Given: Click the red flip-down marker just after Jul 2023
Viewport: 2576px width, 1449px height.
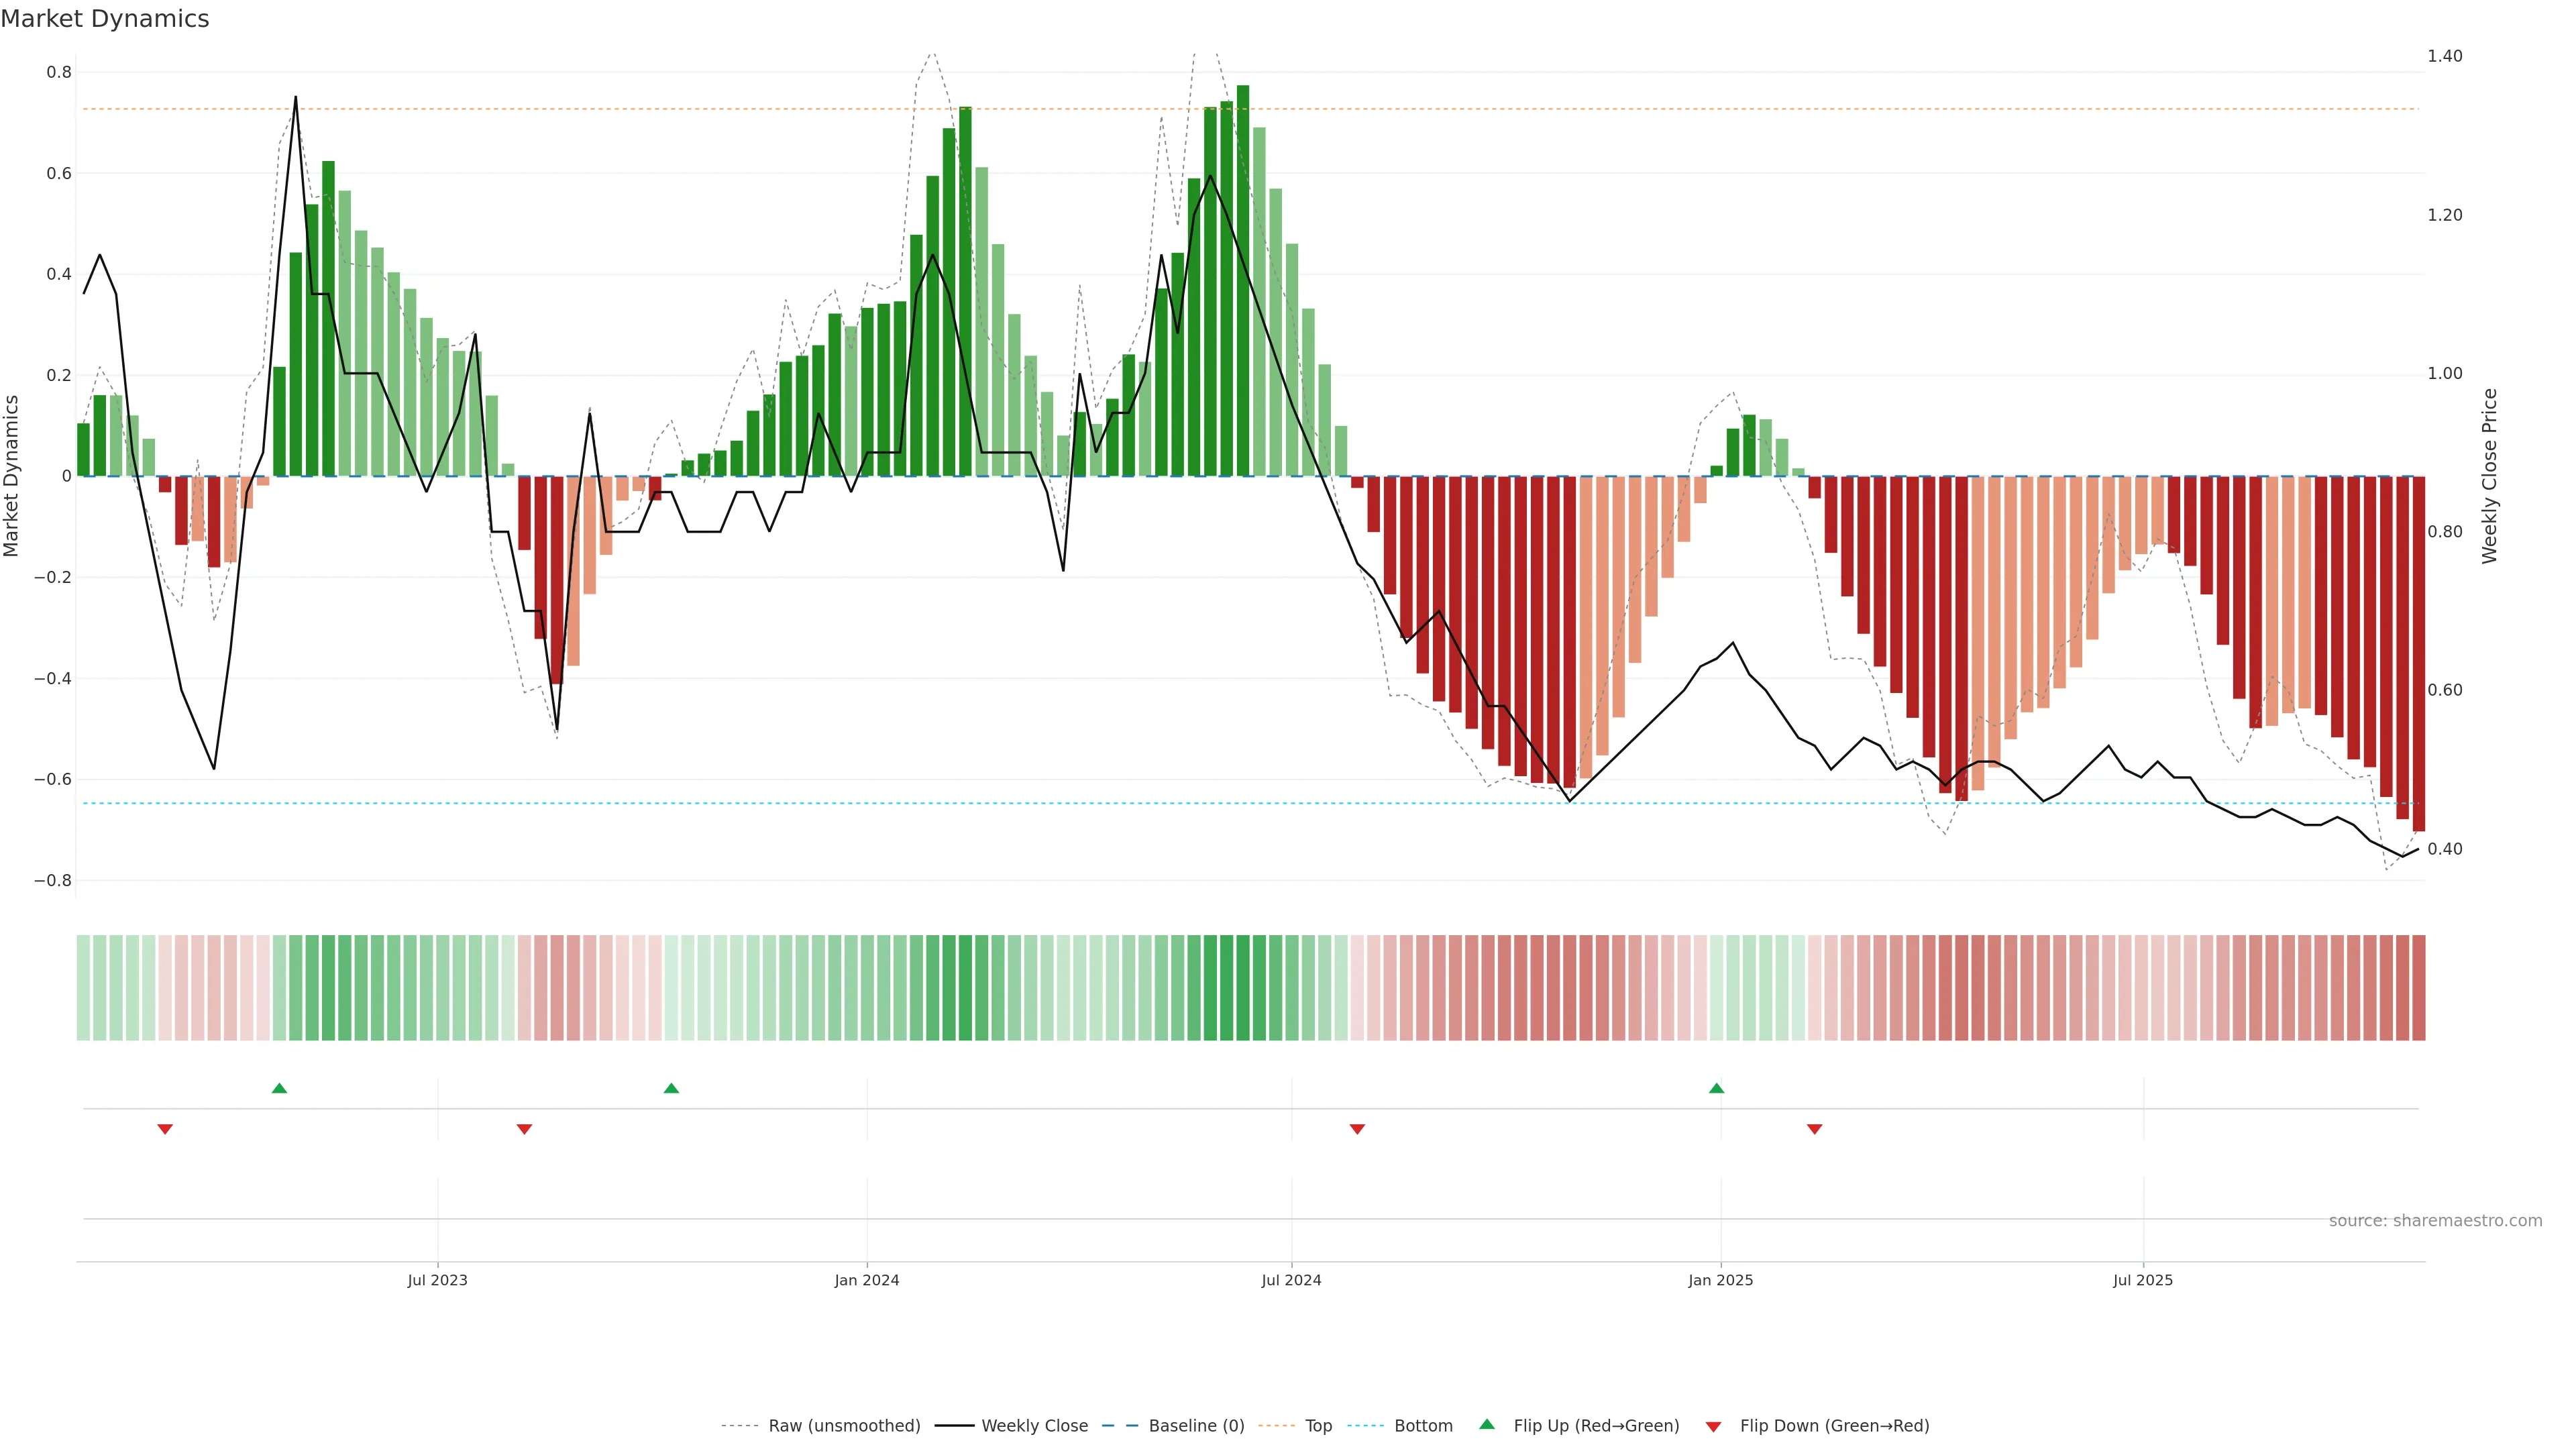Looking at the screenshot, I should tap(524, 1129).
